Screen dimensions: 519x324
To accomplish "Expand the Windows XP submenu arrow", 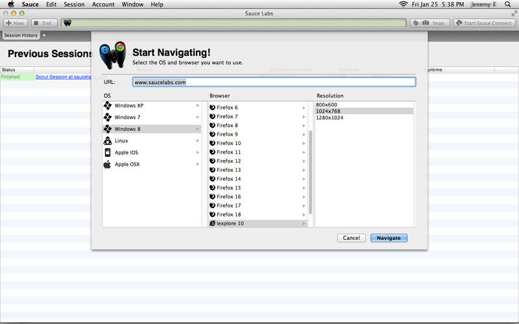I will (x=198, y=106).
